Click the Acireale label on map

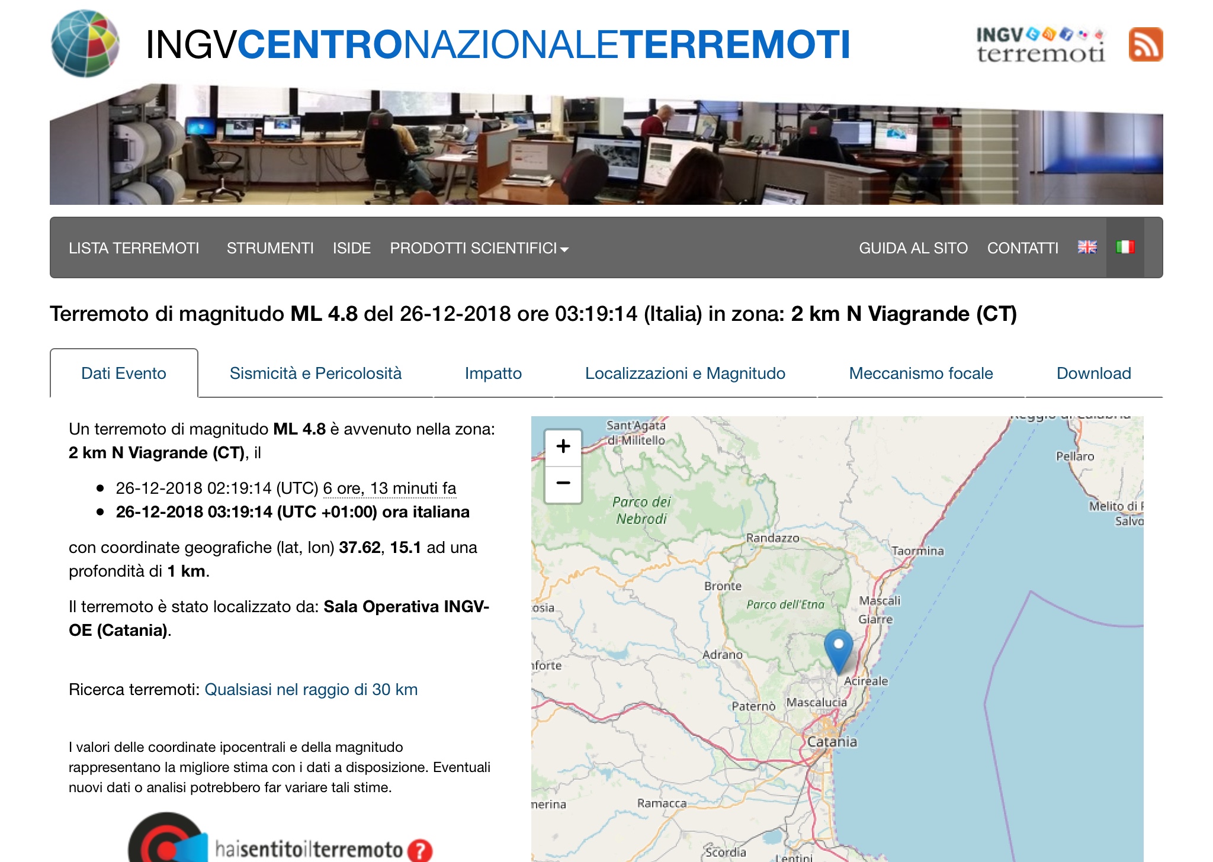click(866, 681)
